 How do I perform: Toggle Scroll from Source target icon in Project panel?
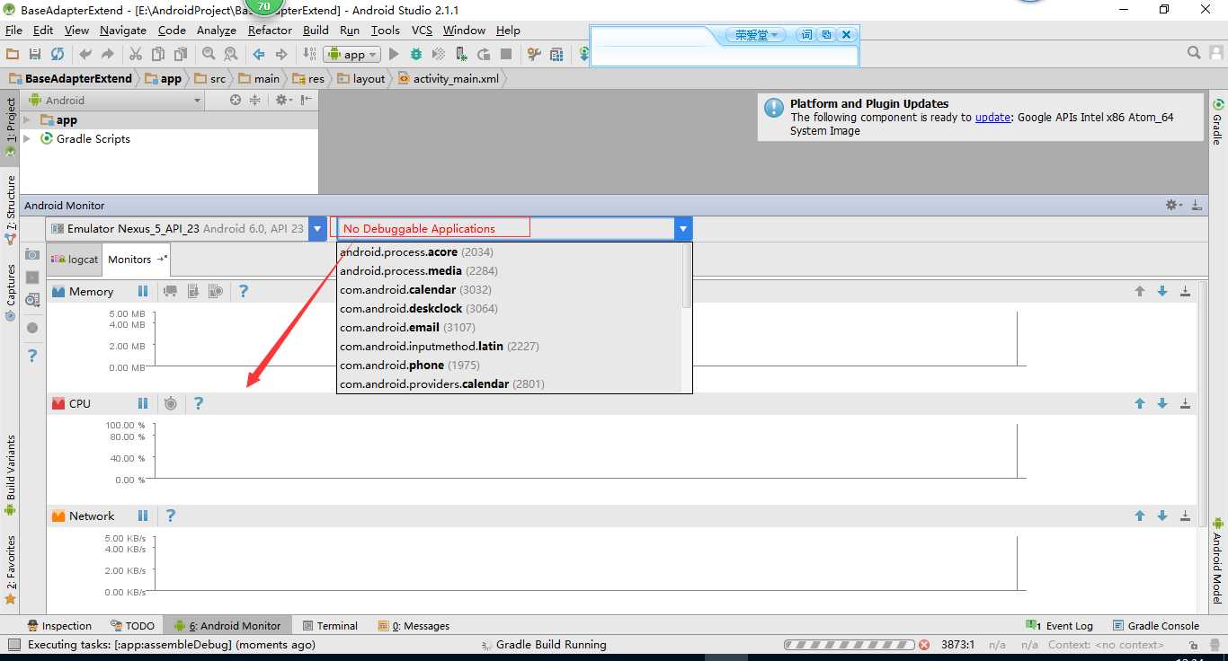click(236, 100)
